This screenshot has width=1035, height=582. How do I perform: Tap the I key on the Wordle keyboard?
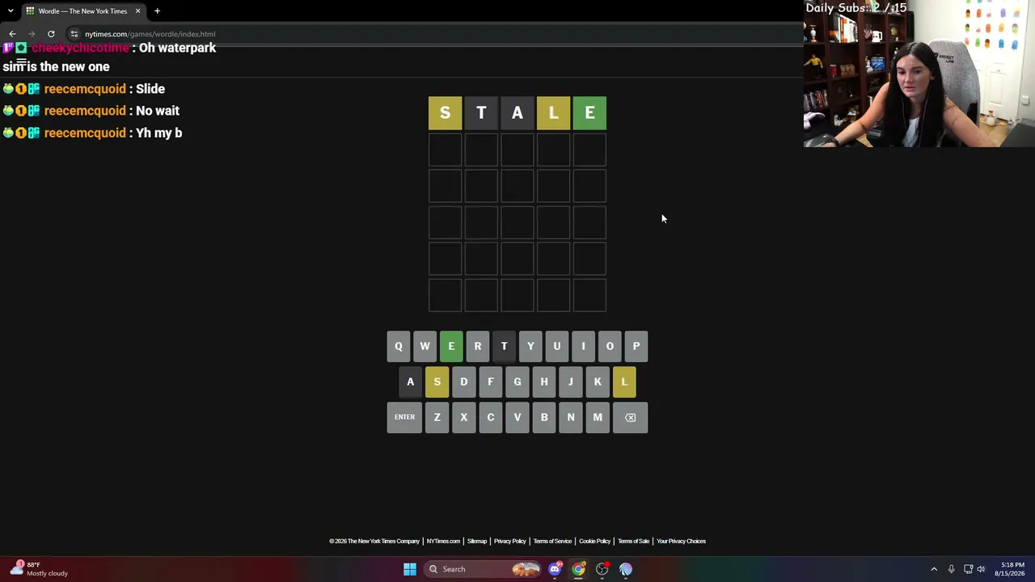[x=583, y=346]
